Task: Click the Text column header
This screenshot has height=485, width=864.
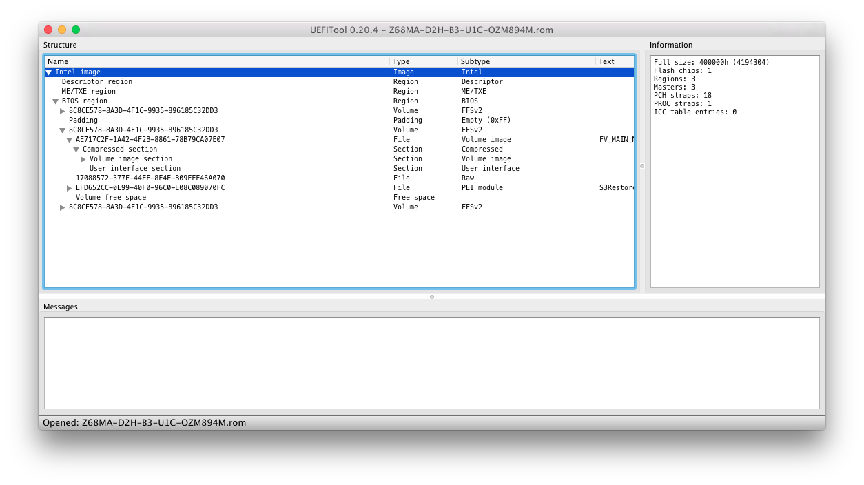Action: [x=613, y=61]
